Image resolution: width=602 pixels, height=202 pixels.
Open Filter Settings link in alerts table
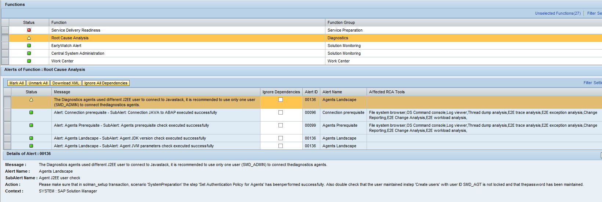[x=592, y=83]
